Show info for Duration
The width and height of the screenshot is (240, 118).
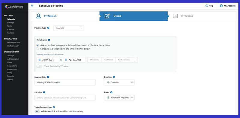[114, 77]
